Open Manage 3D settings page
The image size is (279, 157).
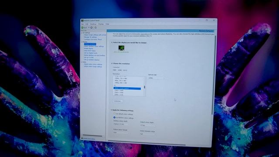click(90, 37)
